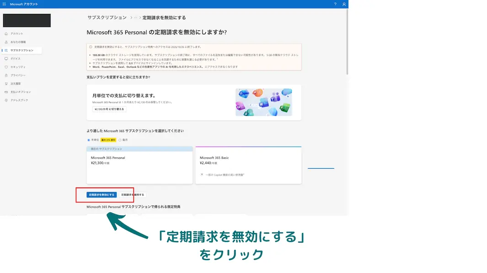Open サブスクリプション in the sidebar
This screenshot has width=487, height=273.
coord(22,50)
